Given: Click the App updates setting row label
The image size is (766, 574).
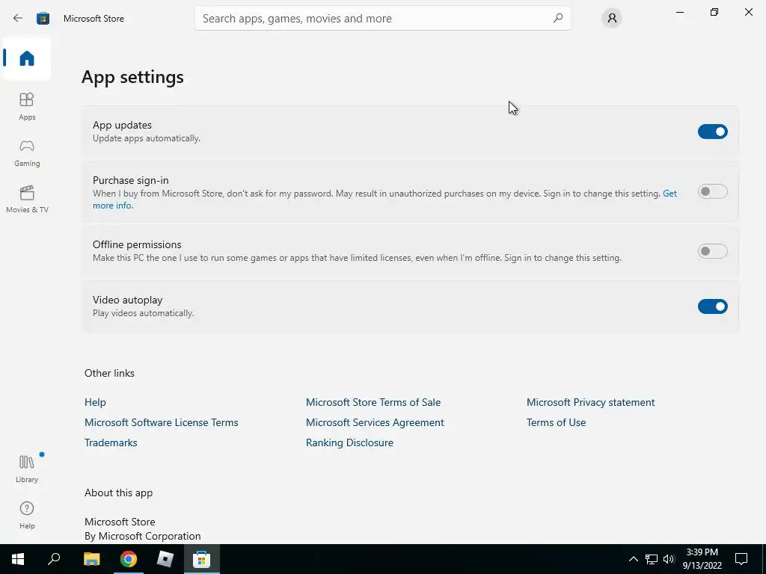Looking at the screenshot, I should click(x=122, y=125).
